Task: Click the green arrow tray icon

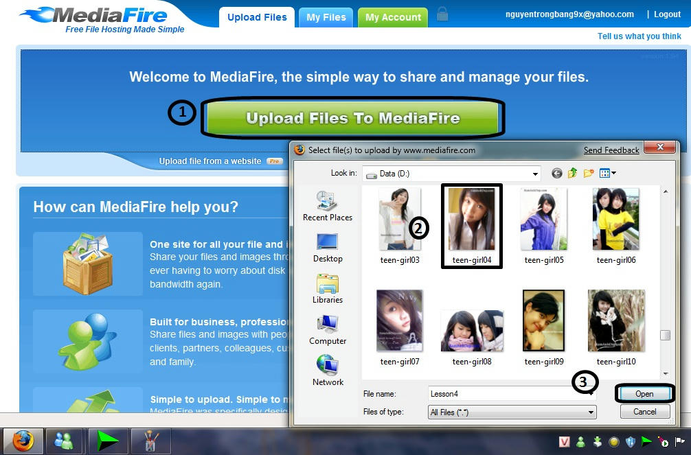Action: click(646, 442)
